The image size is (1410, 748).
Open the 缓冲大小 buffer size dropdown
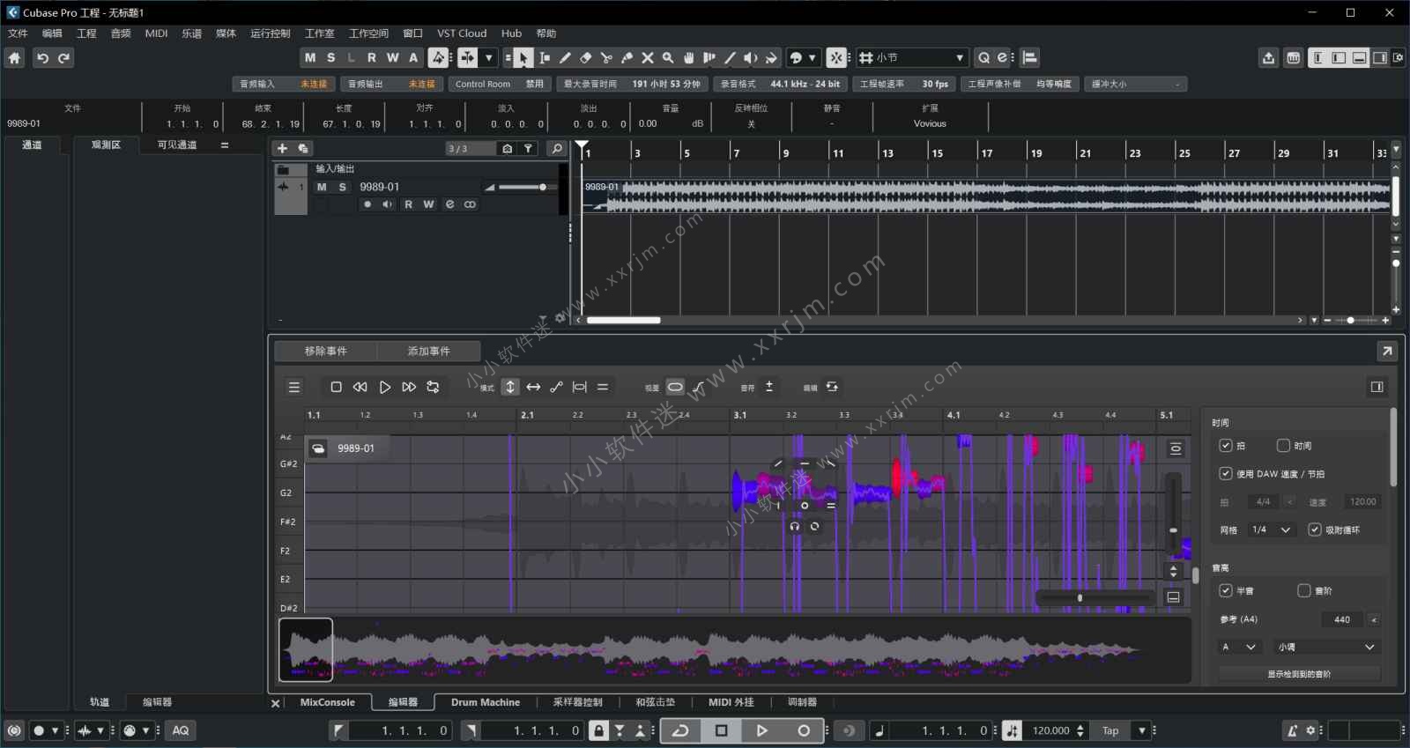tap(1135, 85)
